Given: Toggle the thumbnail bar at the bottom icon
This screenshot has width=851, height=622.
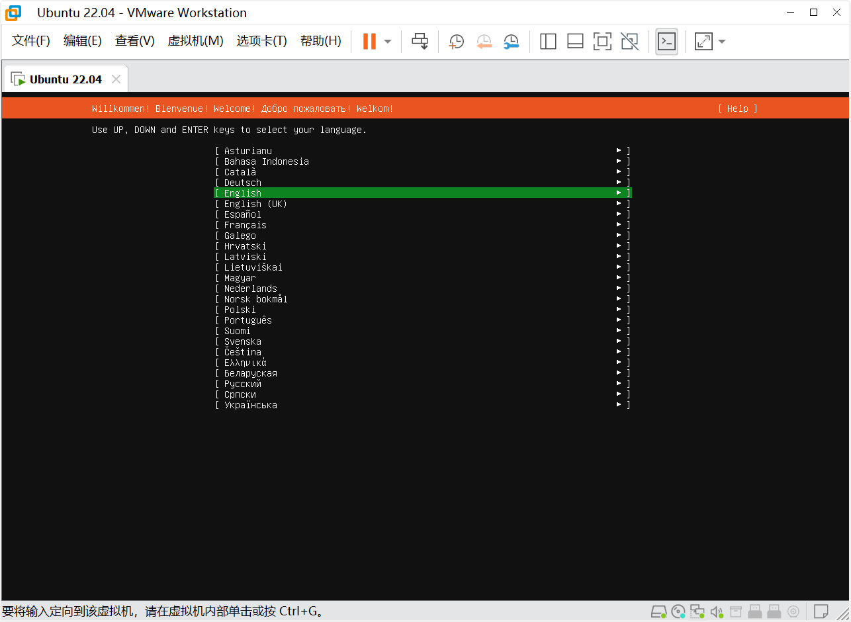Looking at the screenshot, I should click(x=575, y=42).
